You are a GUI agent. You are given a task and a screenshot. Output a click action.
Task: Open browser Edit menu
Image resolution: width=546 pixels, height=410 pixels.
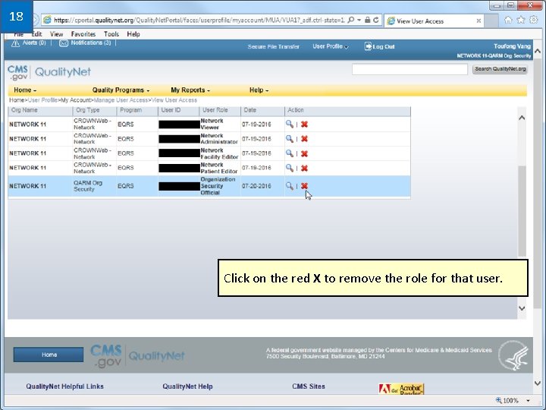(36, 34)
